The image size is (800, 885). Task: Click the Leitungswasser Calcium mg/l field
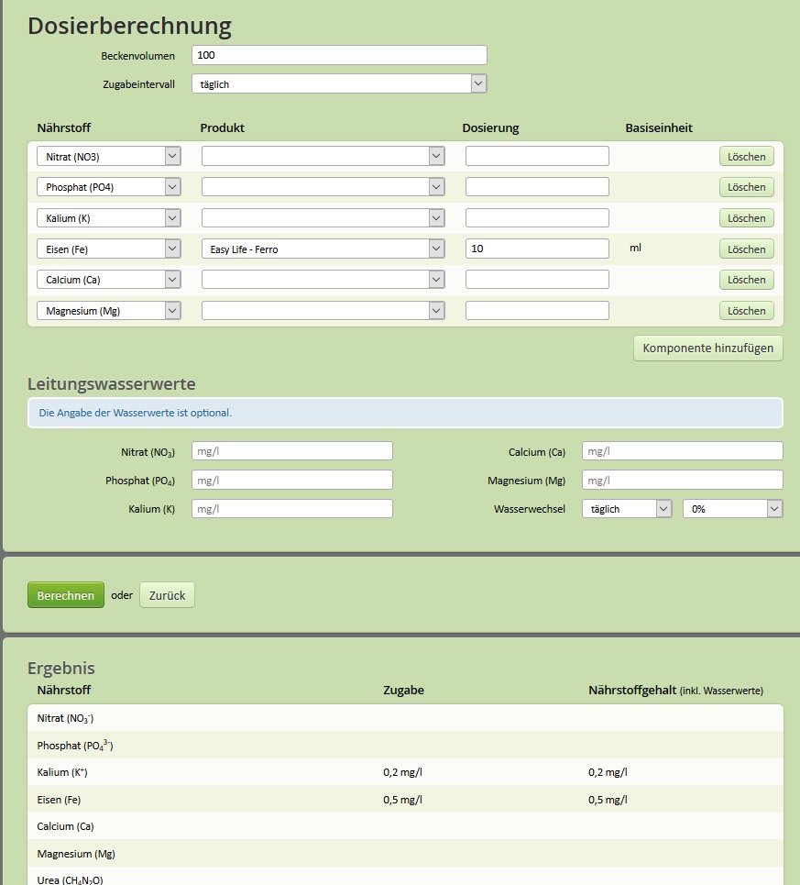coord(682,451)
